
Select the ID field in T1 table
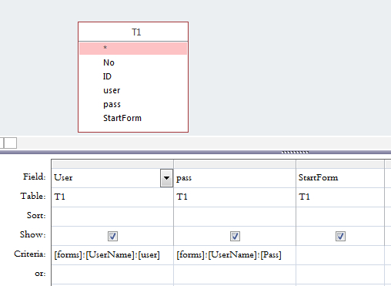[133, 76]
